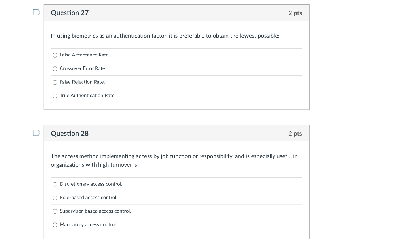Viewport: 405px width, 241px height.
Task: Flag Question 28 using bookmark icon
Action: [x=36, y=133]
